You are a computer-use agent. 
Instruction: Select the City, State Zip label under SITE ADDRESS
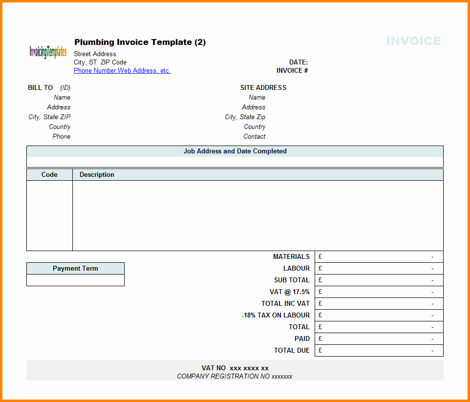coord(245,117)
